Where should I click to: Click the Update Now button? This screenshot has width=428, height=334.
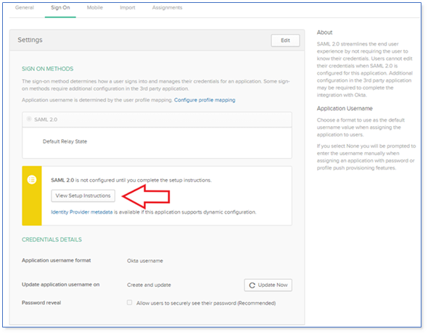tap(268, 285)
